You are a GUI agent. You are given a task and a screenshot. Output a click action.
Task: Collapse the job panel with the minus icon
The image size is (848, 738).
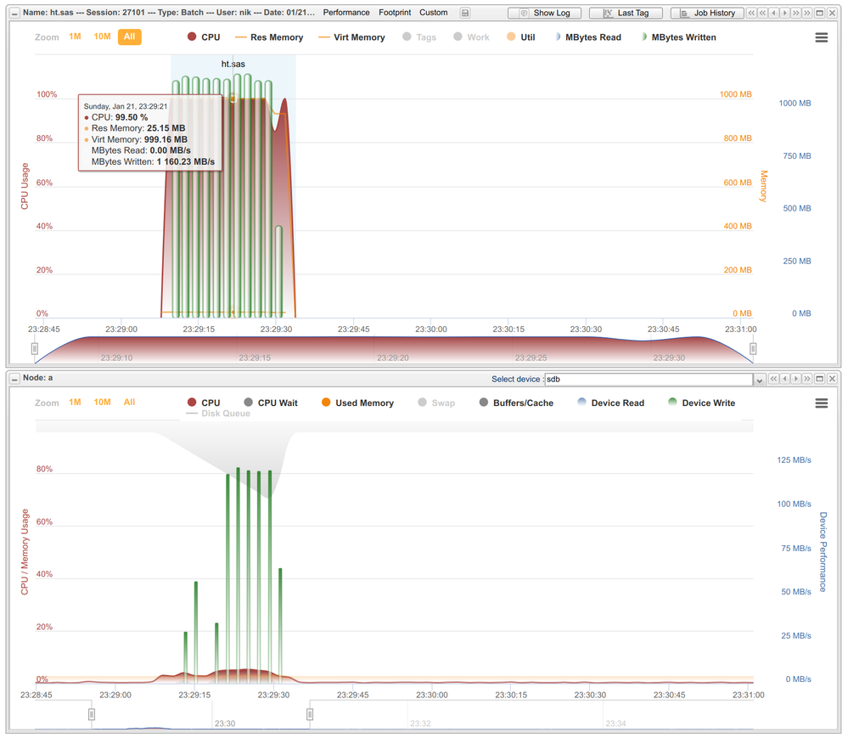click(14, 13)
